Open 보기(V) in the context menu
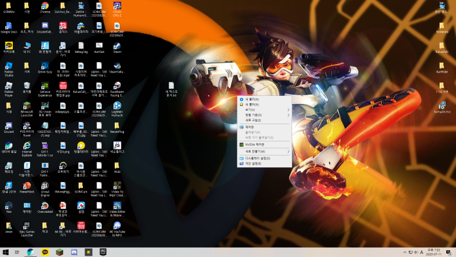The height and width of the screenshot is (257, 456). (265, 110)
